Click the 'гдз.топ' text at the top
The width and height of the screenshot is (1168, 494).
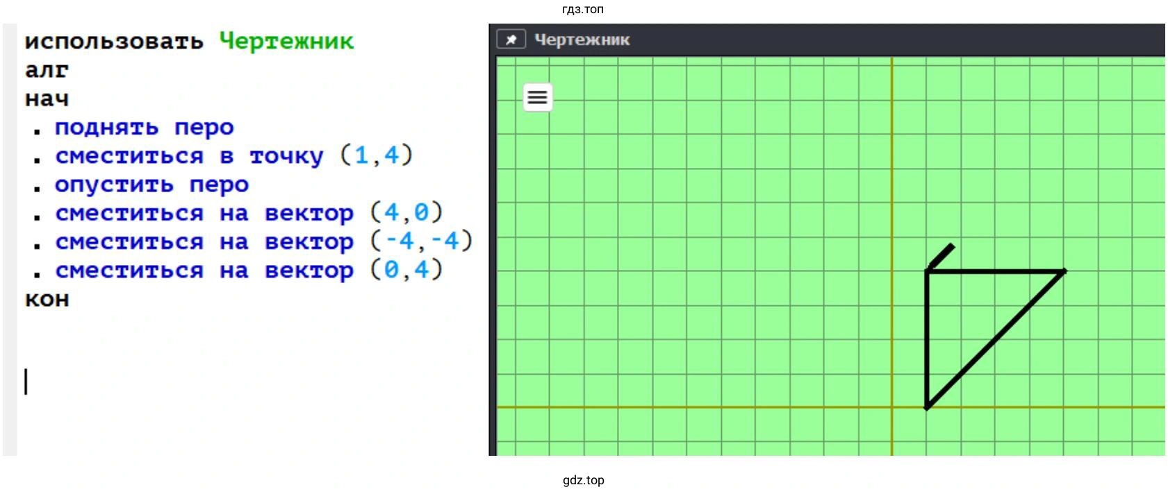click(582, 9)
